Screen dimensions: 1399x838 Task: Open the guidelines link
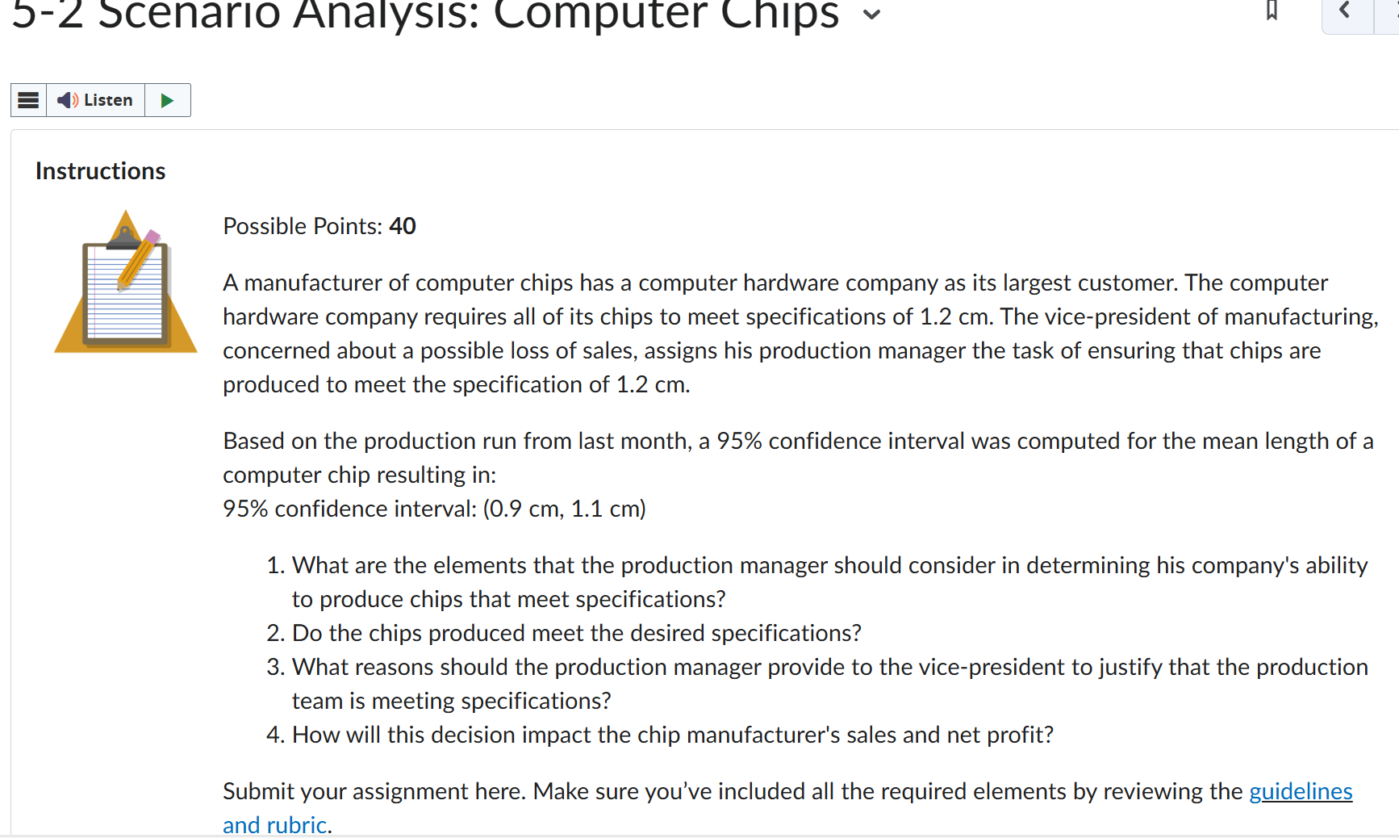click(1301, 791)
